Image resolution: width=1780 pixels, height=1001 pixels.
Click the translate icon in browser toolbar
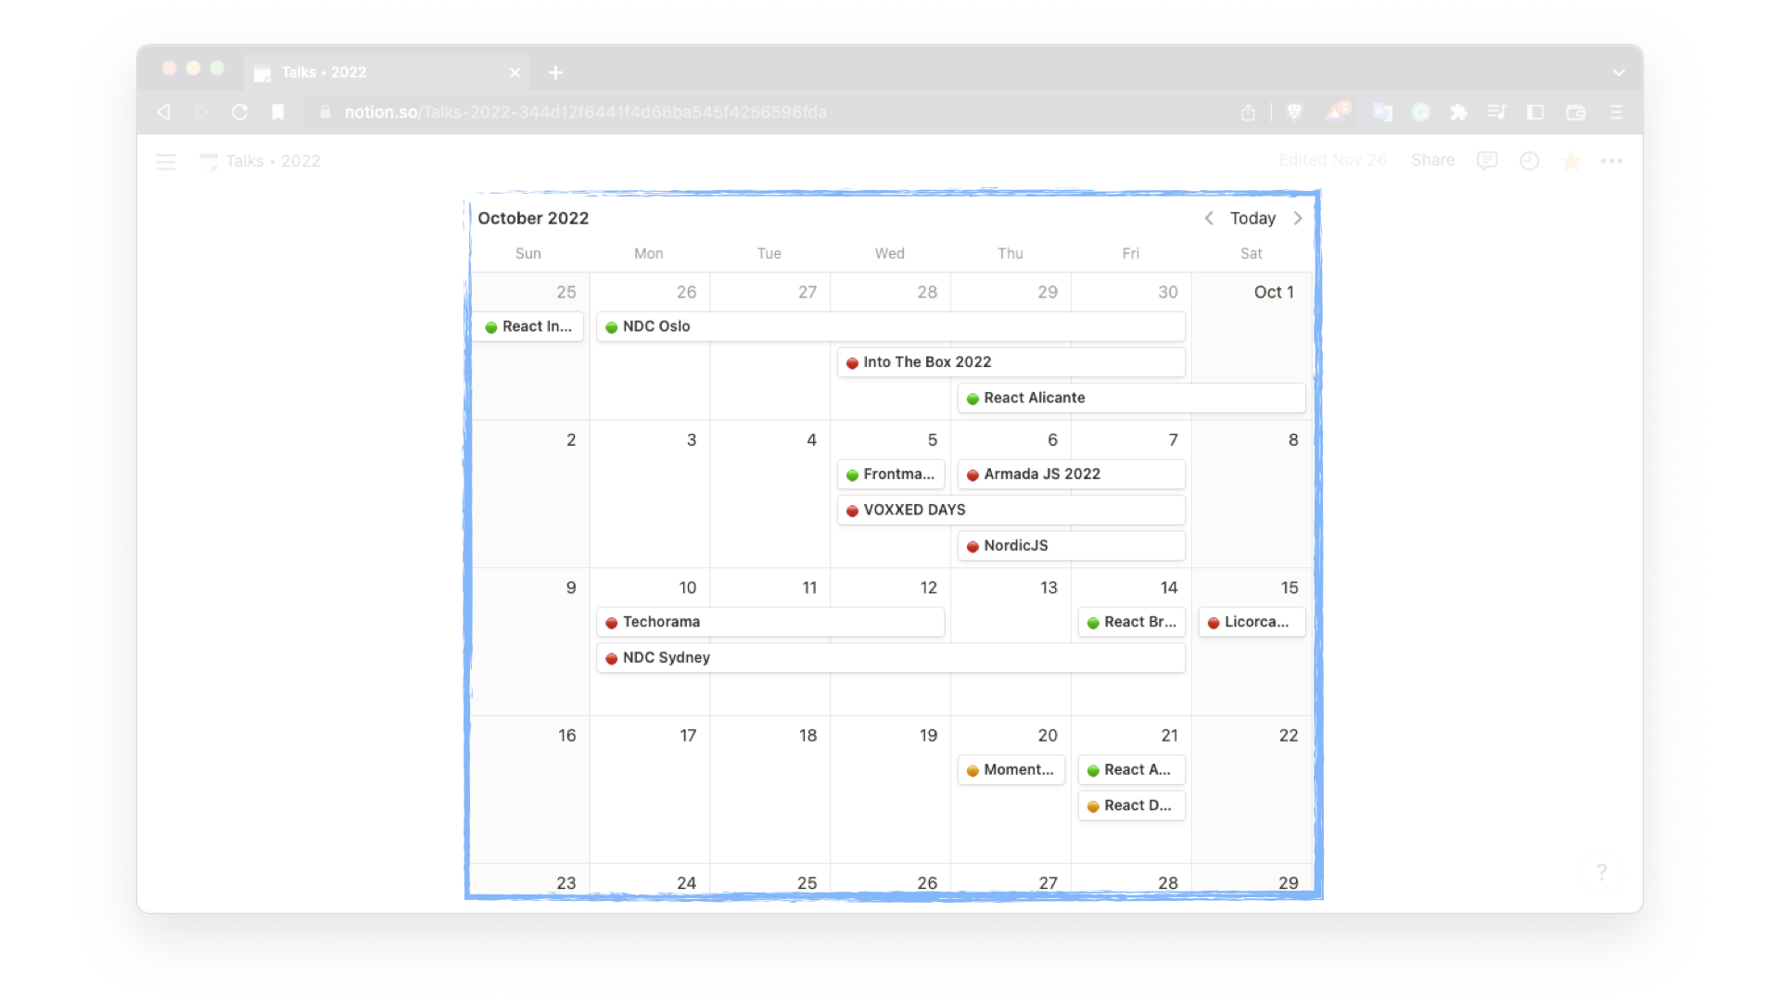click(1382, 112)
